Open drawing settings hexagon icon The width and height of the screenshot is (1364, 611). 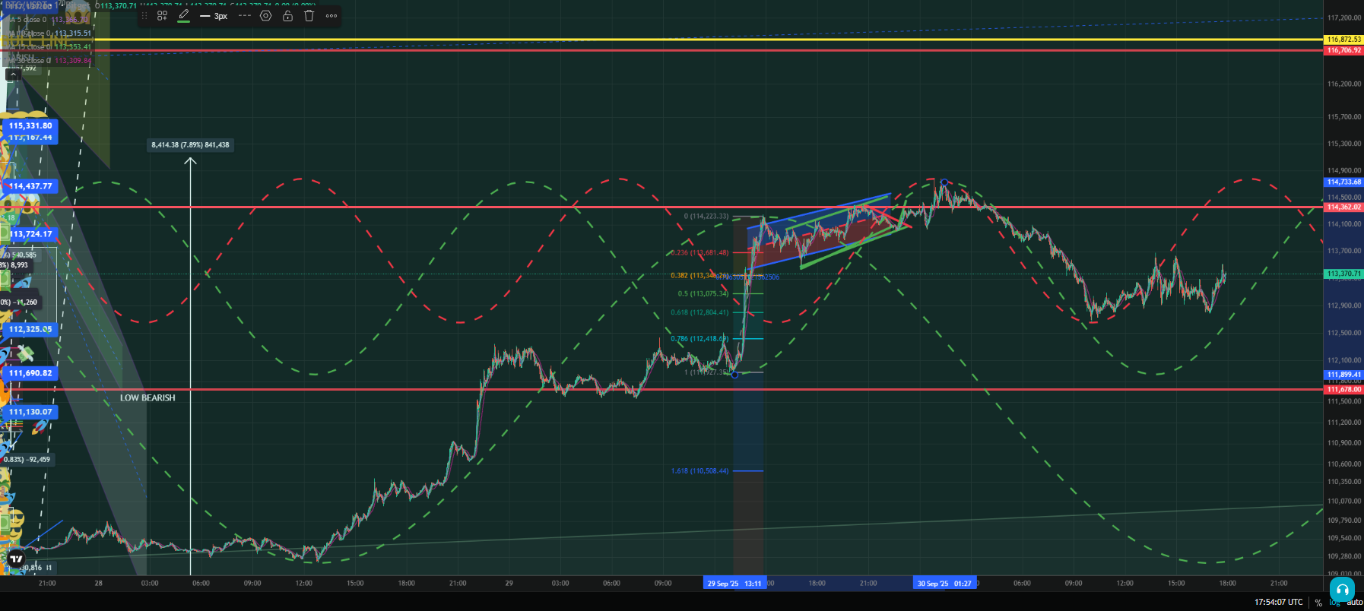click(265, 15)
